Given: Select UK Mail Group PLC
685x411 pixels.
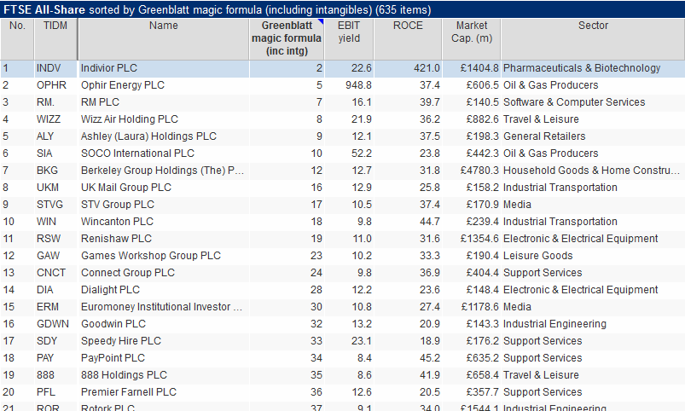Looking at the screenshot, I should 125,188.
